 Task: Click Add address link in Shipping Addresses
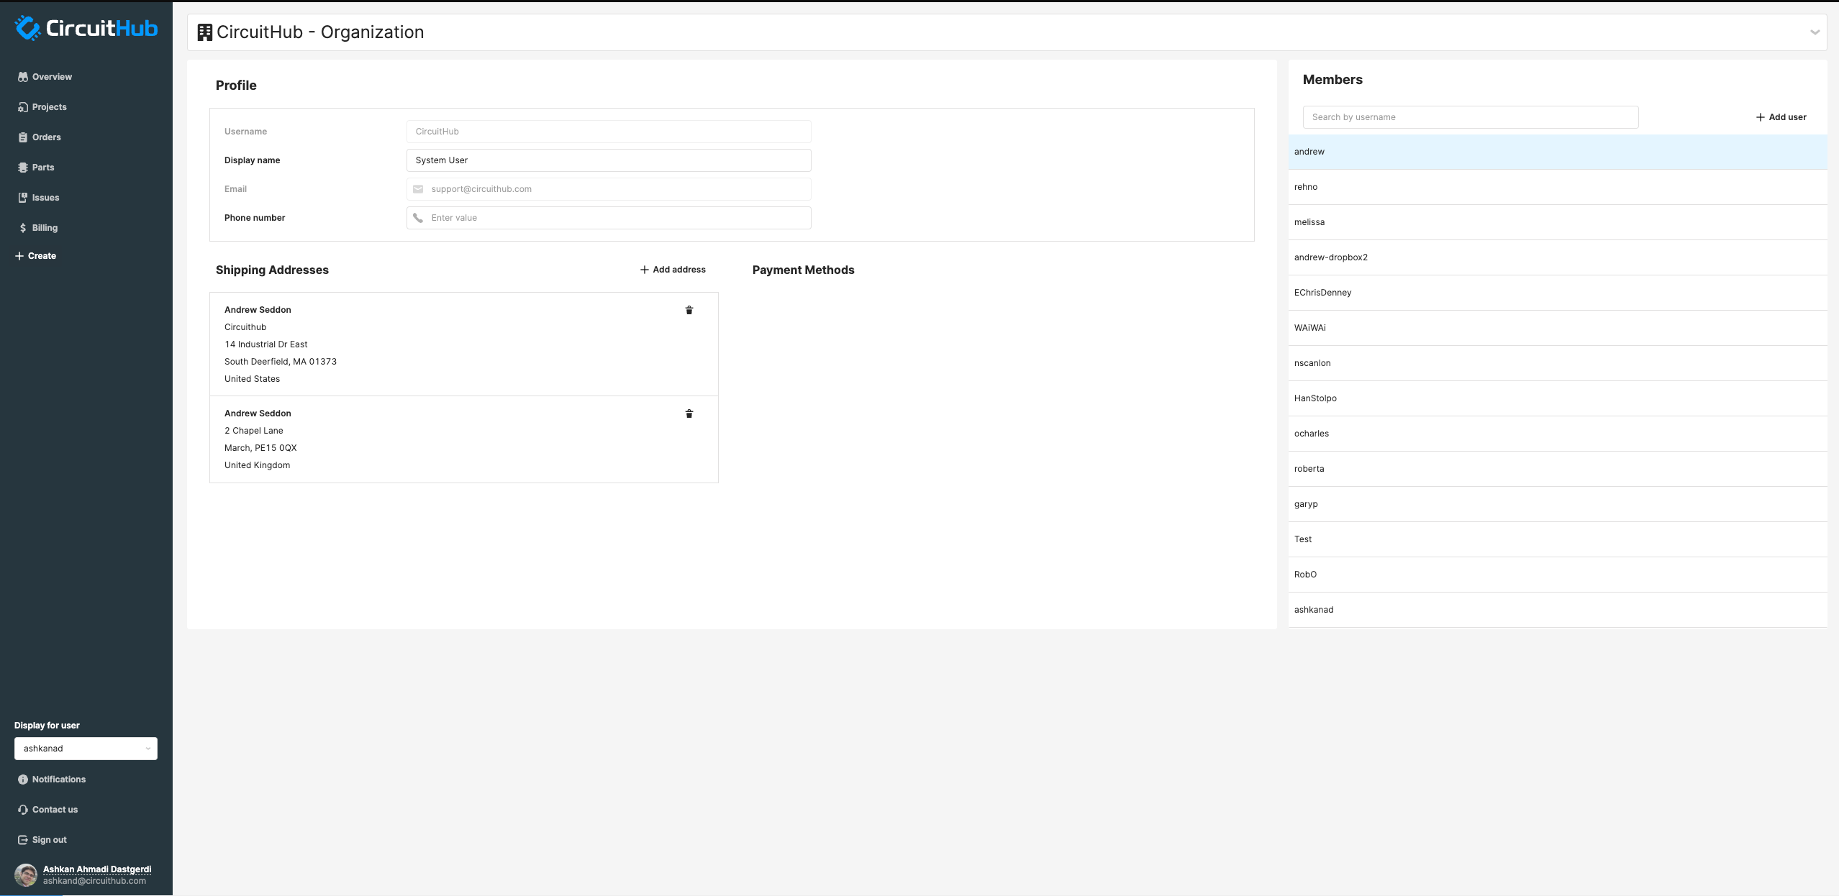point(671,270)
